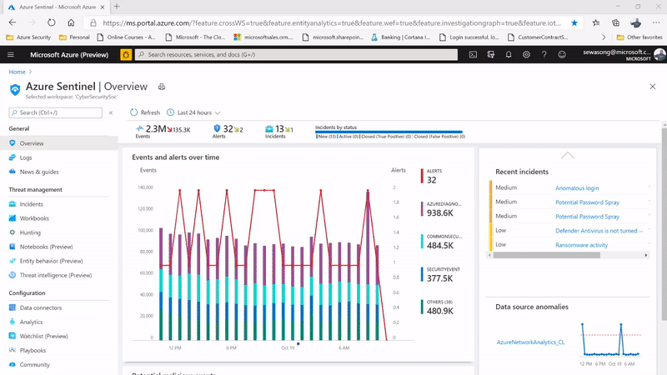This screenshot has width=667, height=375.
Task: Select the SECURITYEVENT 377.5K legend entry
Action: pyautogui.click(x=441, y=274)
